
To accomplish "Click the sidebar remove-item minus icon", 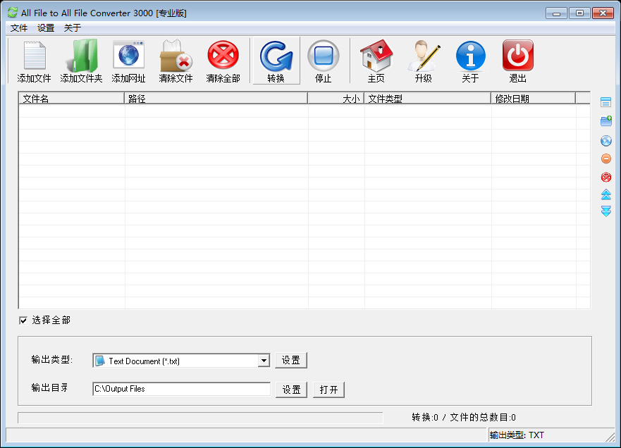I will [x=605, y=158].
